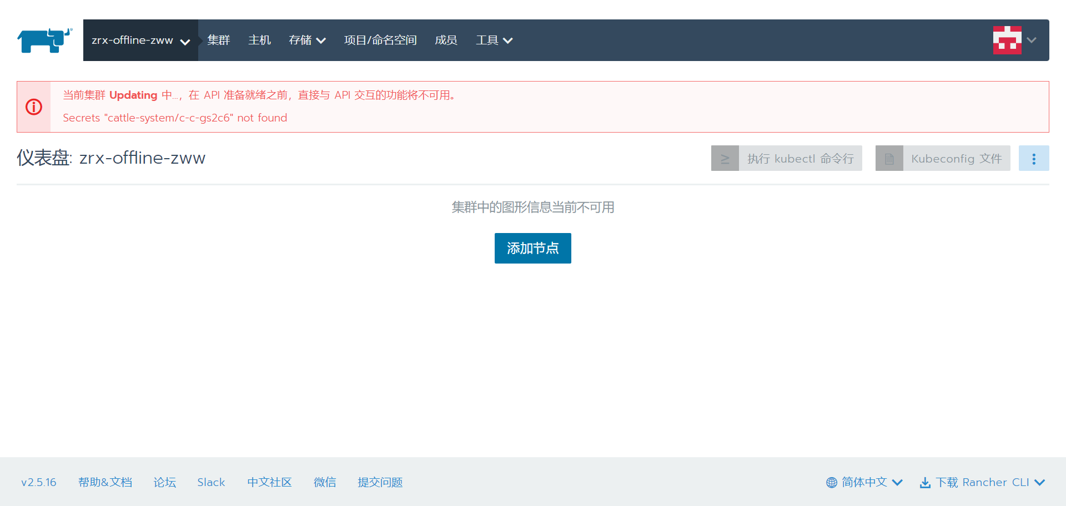
Task: Open the Slack footer link
Action: tap(211, 483)
